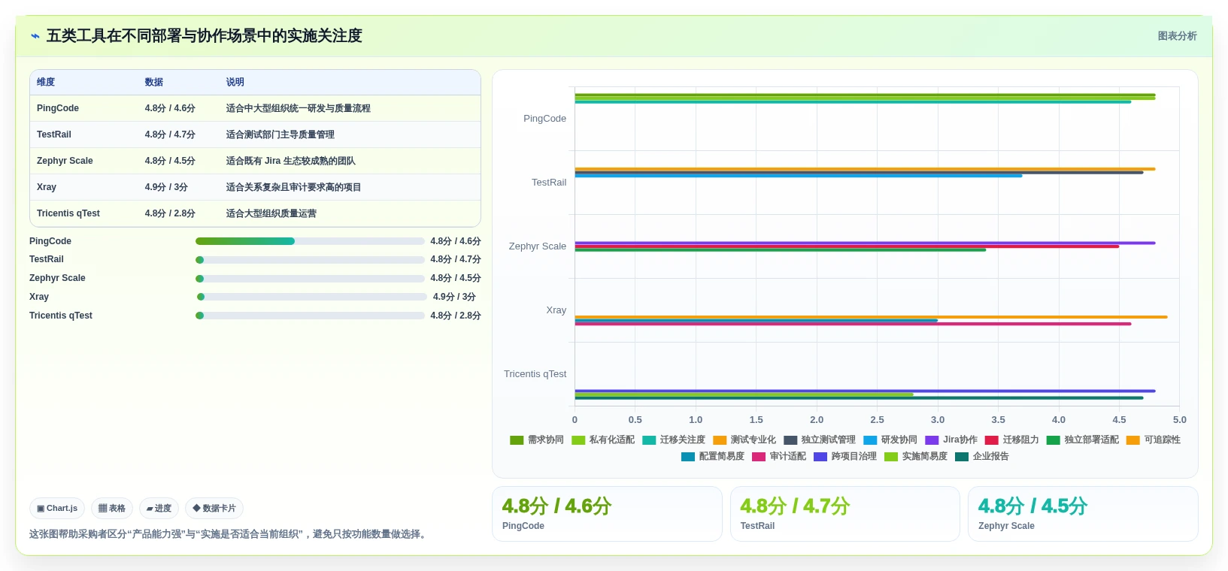1228x571 pixels.
Task: Click the Tricentis qTest progress bar
Action: (x=310, y=316)
